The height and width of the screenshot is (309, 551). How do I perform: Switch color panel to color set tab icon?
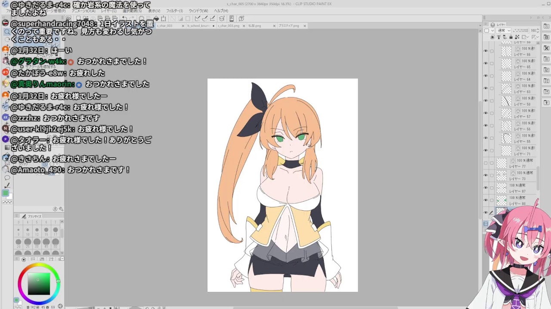(42, 259)
